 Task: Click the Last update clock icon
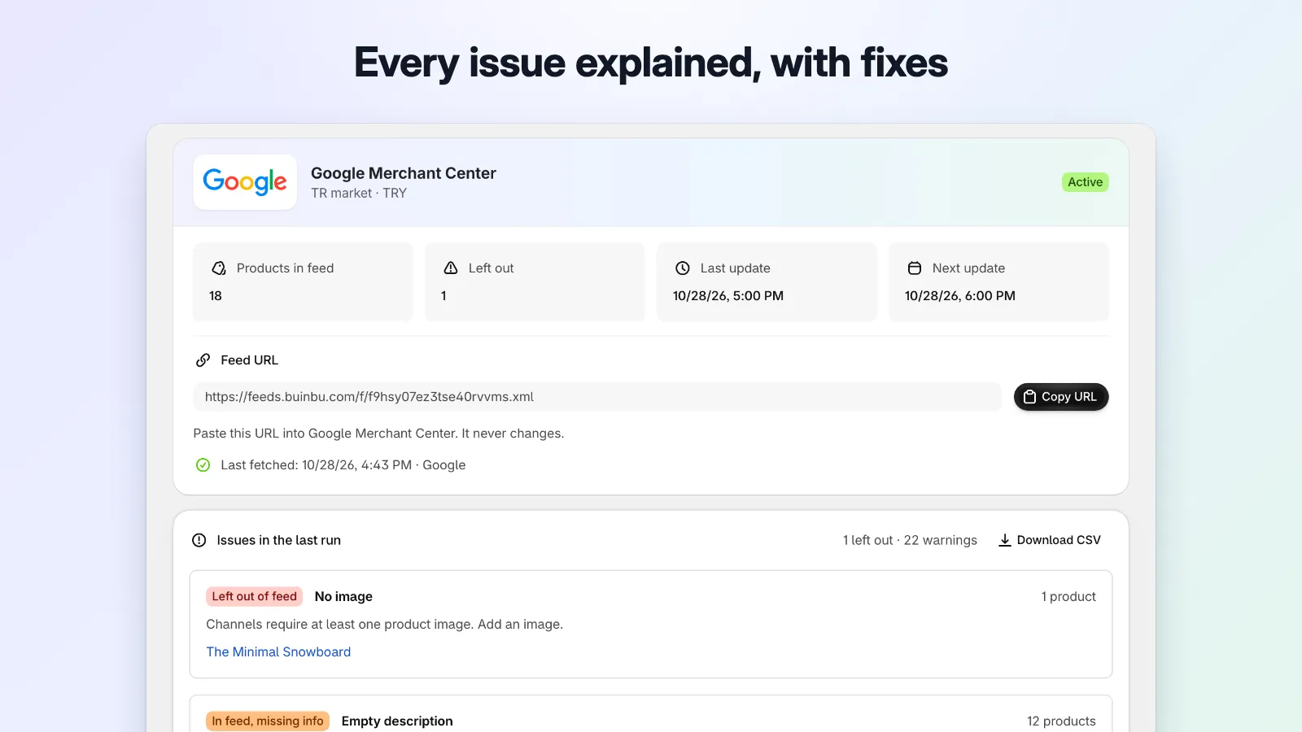tap(683, 268)
